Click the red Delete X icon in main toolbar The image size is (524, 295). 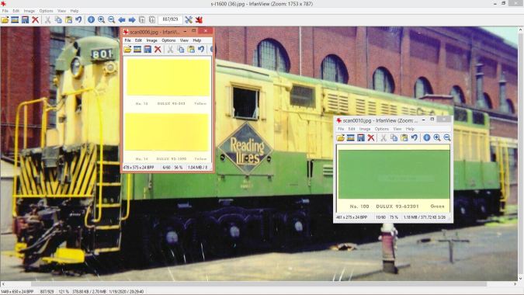click(35, 20)
